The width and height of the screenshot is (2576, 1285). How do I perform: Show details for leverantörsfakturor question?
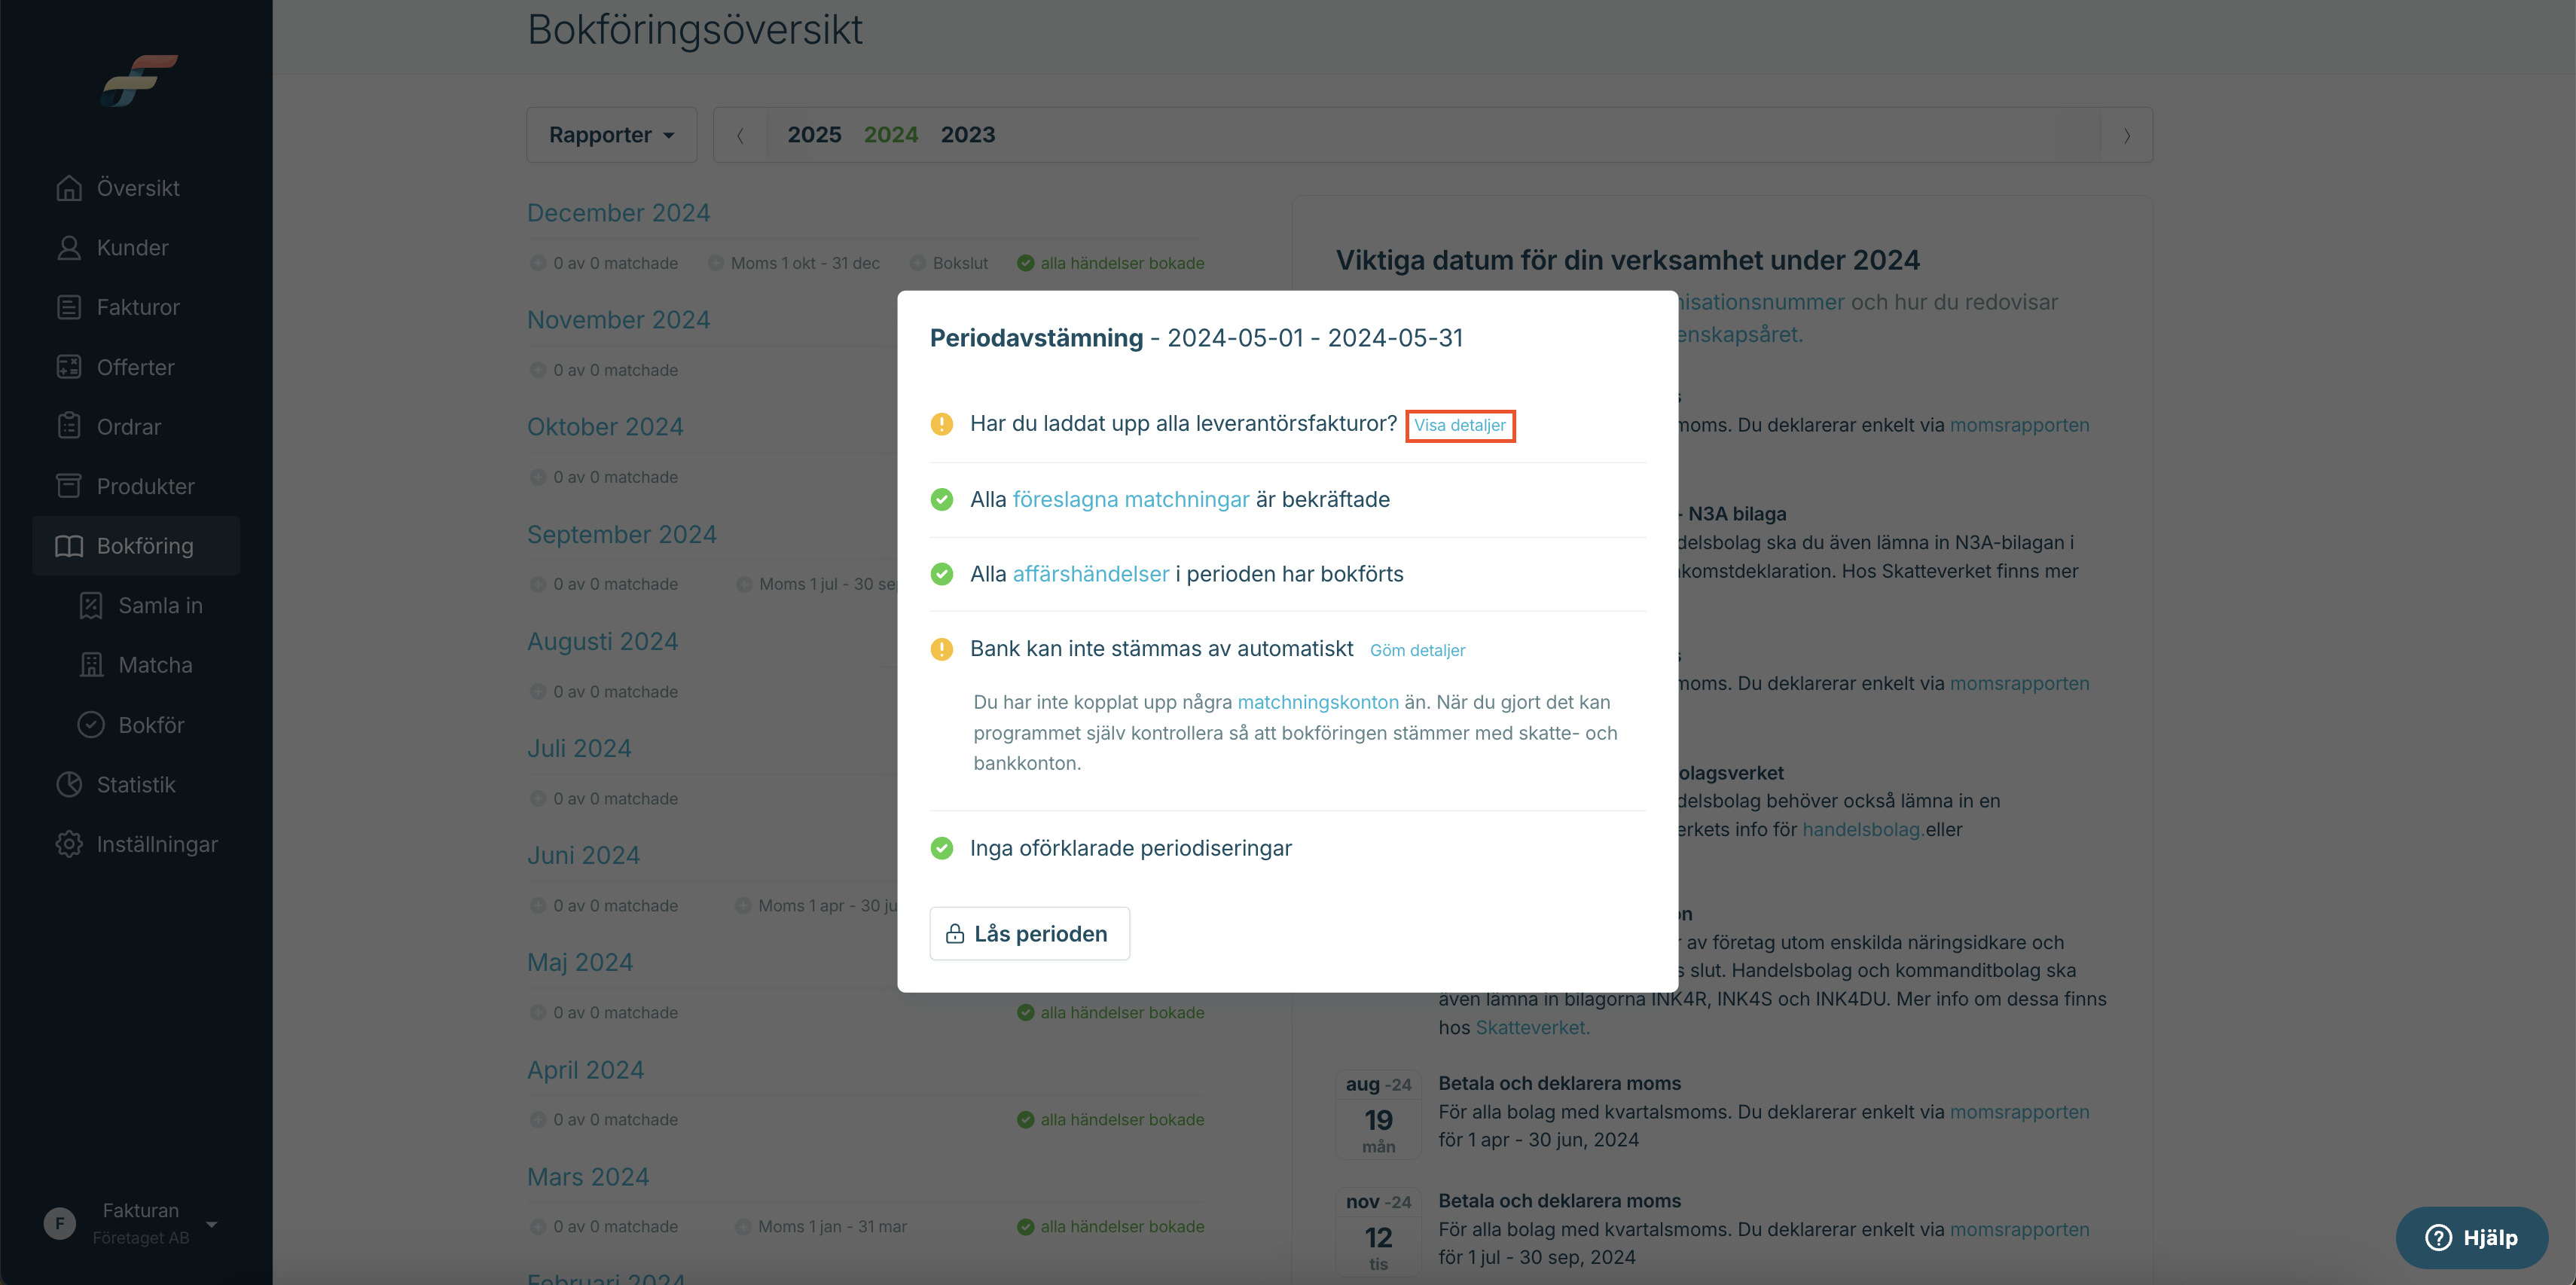pyautogui.click(x=1459, y=425)
